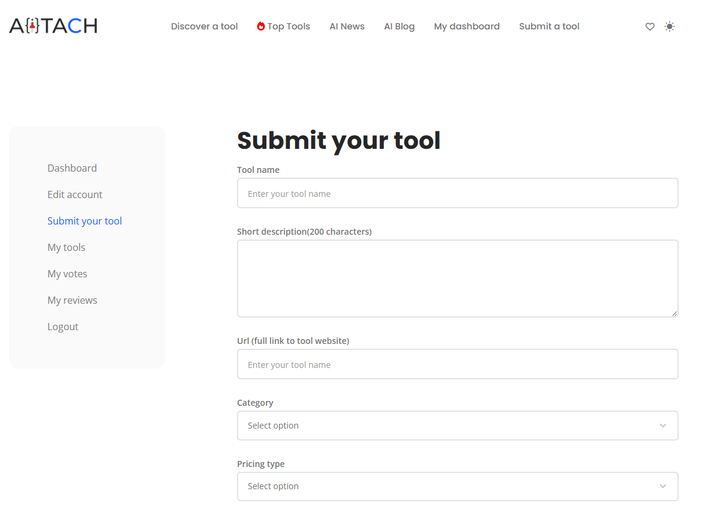Click the Short description(200 characters) label
Viewport: 726px width, 506px height.
tap(304, 232)
